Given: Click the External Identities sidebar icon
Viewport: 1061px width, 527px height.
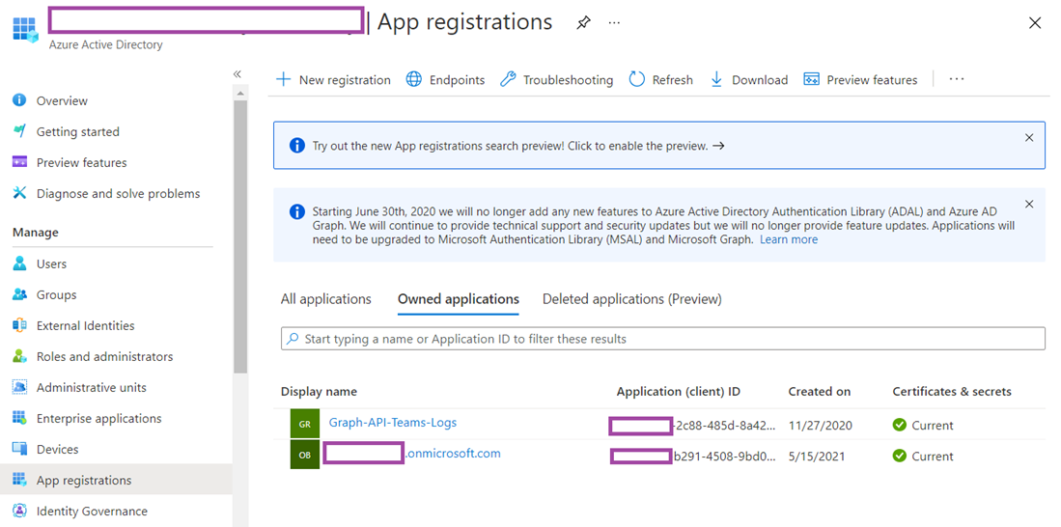Looking at the screenshot, I should point(19,325).
